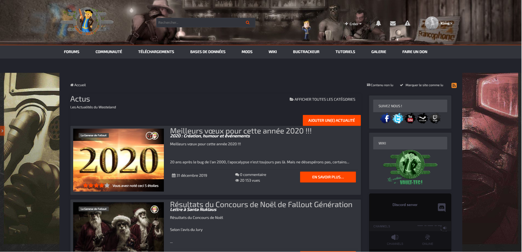Open the Communauté menu
The height and width of the screenshot is (252, 522).
tap(109, 52)
